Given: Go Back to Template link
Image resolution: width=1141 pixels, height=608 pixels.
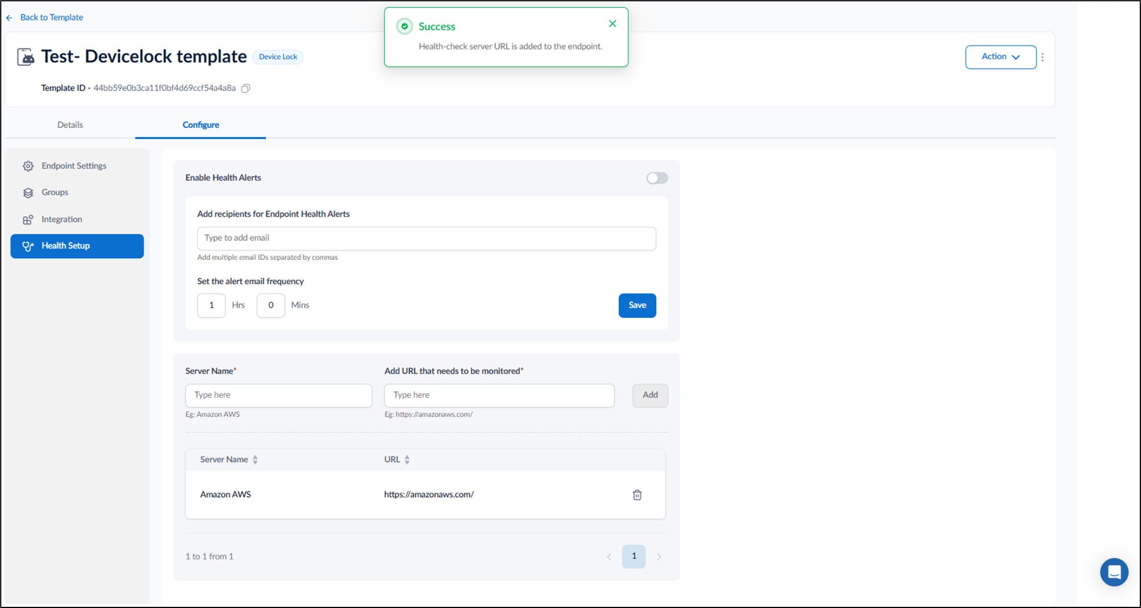Looking at the screenshot, I should click(x=51, y=18).
